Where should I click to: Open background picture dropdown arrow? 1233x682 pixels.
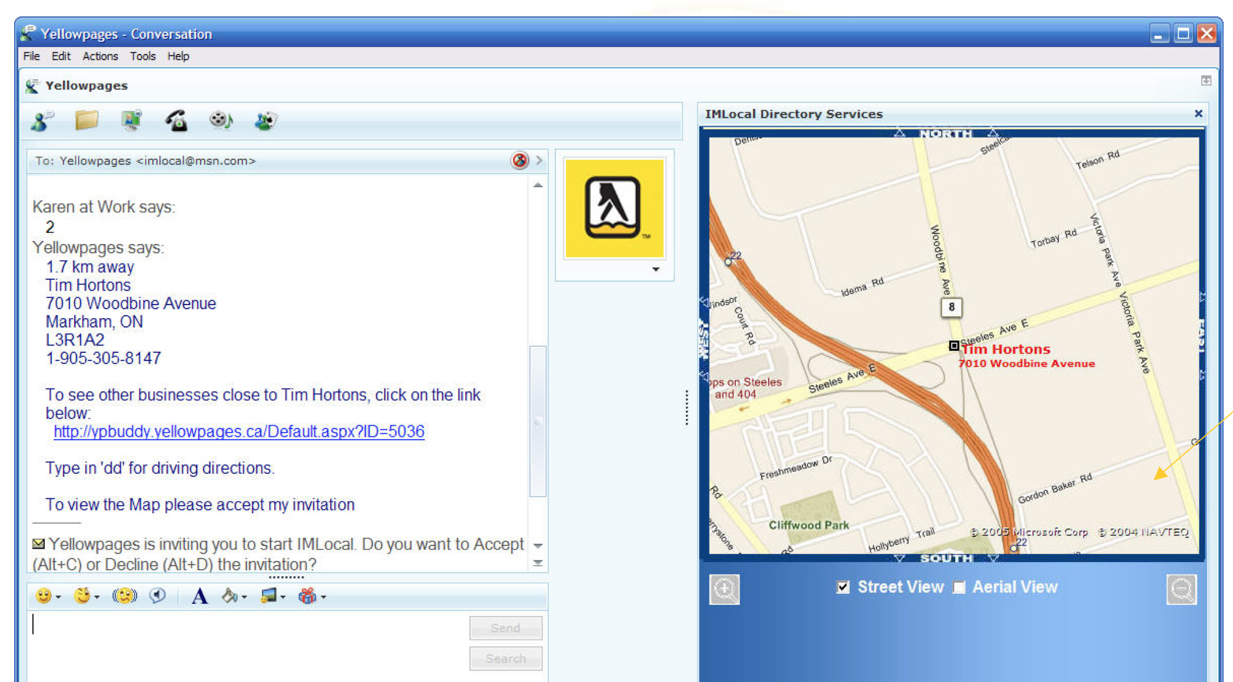click(x=283, y=598)
